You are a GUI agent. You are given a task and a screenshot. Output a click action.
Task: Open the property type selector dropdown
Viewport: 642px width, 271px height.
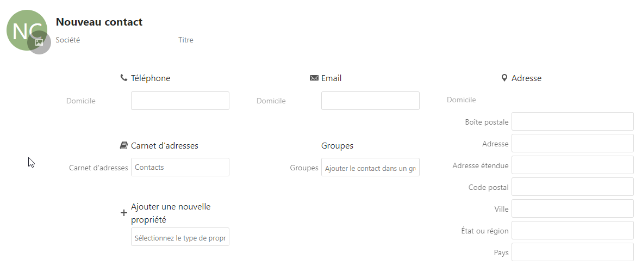pos(180,237)
